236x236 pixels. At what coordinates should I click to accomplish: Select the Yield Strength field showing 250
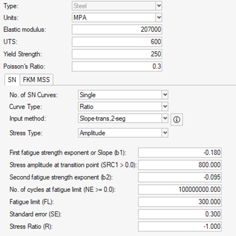click(x=117, y=54)
